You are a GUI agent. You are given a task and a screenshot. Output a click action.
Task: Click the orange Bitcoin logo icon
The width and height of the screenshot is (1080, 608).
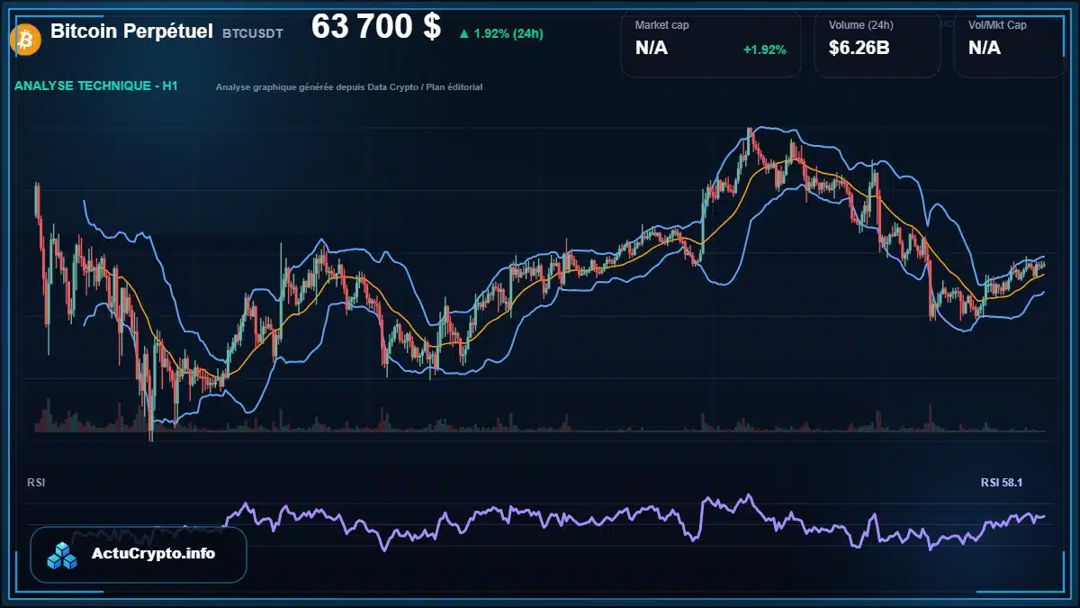pos(23,38)
